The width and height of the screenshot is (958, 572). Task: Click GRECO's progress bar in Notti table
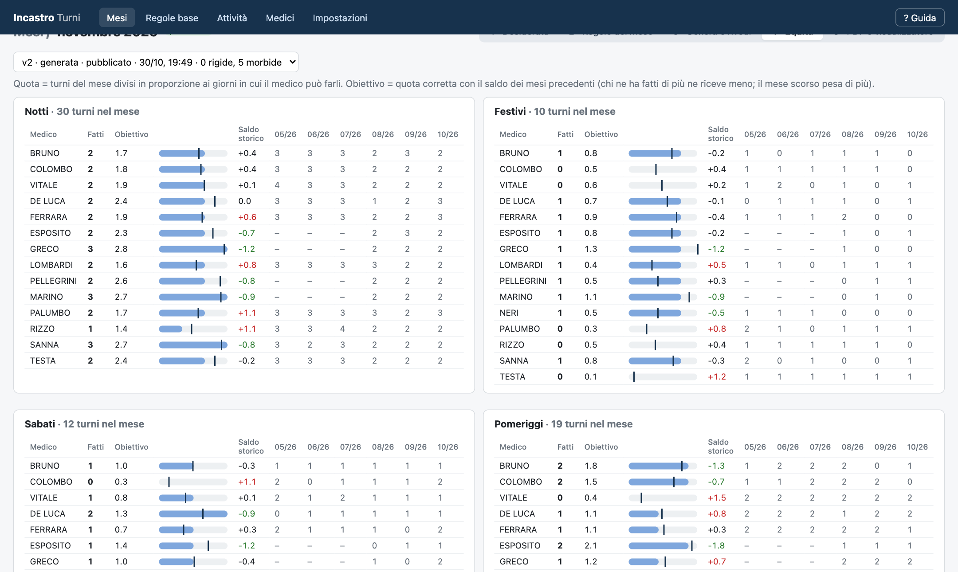coord(193,249)
